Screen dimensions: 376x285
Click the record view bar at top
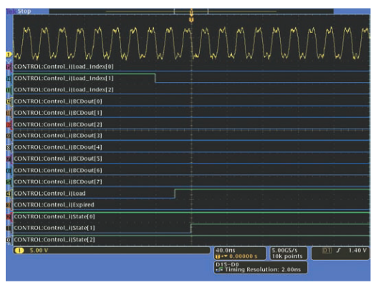(191, 11)
